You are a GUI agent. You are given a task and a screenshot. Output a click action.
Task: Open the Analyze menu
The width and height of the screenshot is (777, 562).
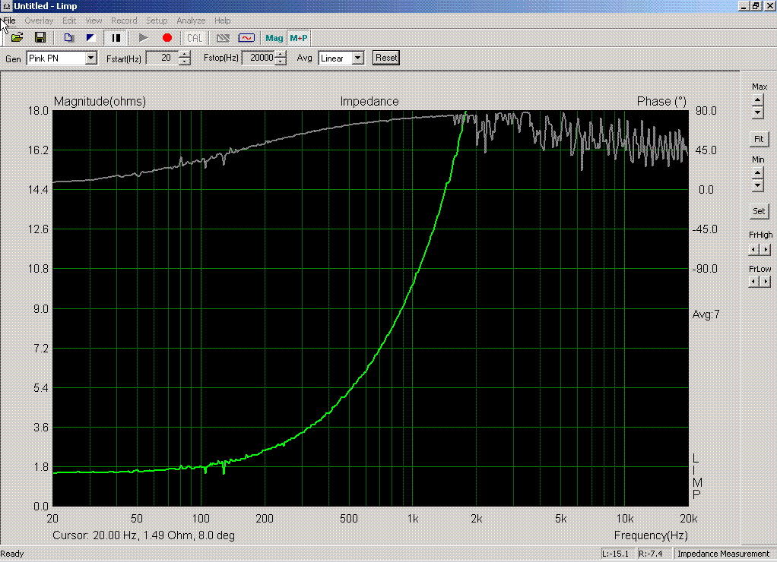[191, 21]
